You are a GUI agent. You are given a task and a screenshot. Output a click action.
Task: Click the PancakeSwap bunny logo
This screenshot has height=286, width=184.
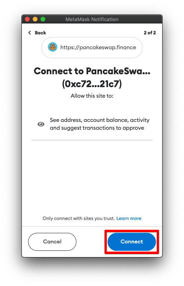[53, 47]
